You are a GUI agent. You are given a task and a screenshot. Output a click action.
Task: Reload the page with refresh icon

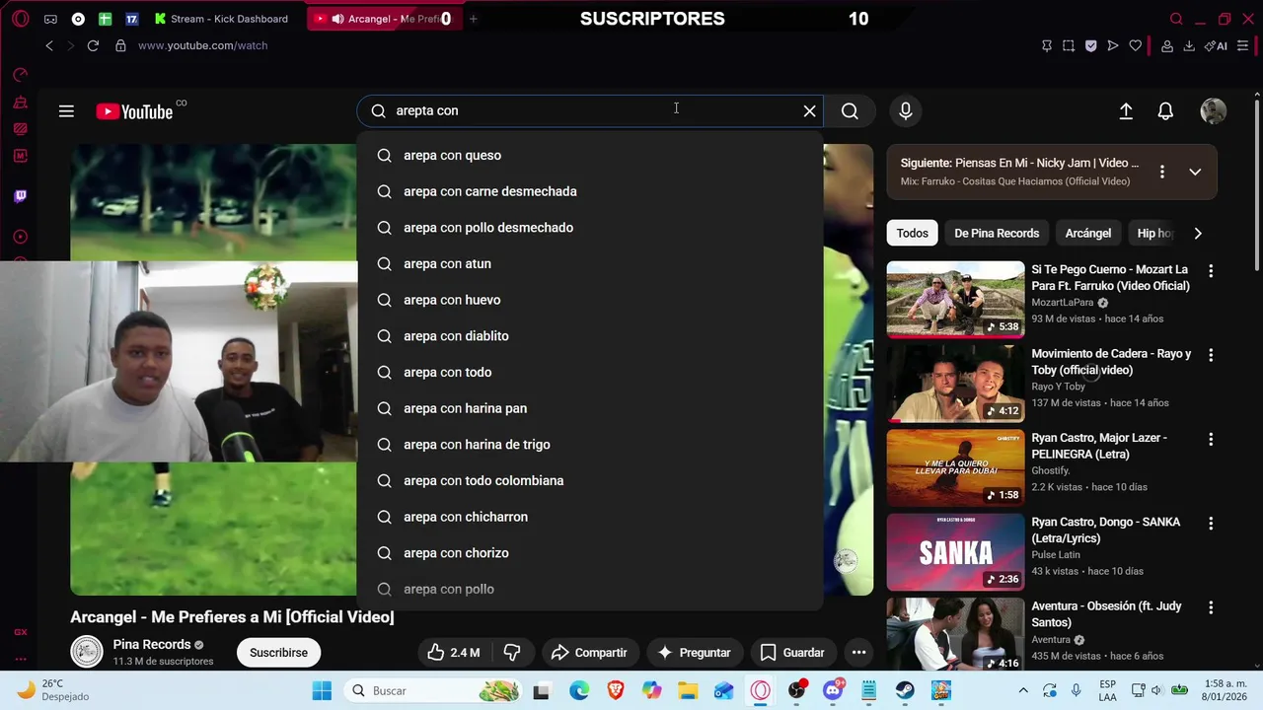click(x=93, y=45)
